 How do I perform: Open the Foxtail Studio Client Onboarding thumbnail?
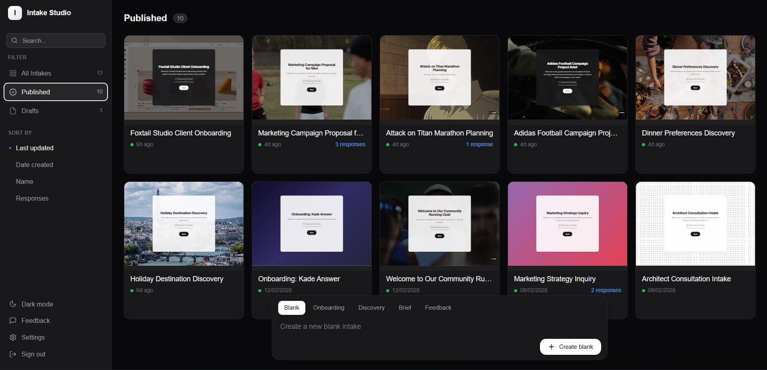point(183,78)
